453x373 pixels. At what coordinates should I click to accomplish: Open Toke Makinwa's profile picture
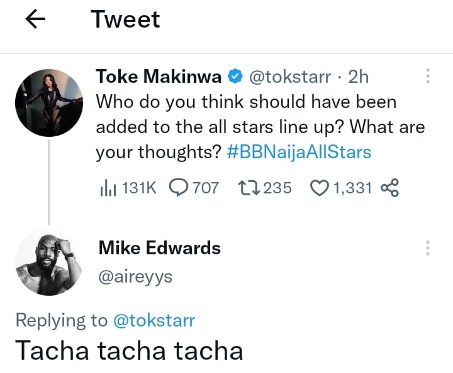point(48,102)
